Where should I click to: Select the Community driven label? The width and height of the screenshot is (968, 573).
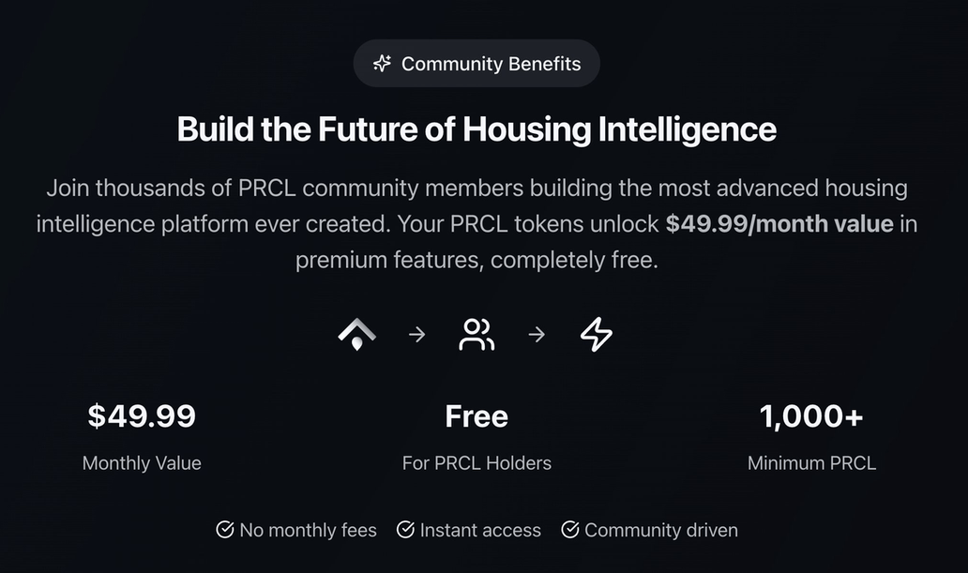(660, 531)
